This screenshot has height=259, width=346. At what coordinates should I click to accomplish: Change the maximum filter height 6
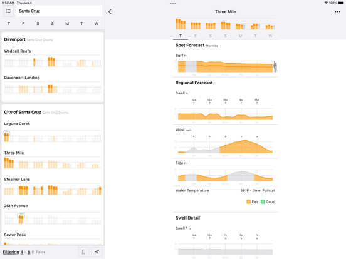[29, 252]
